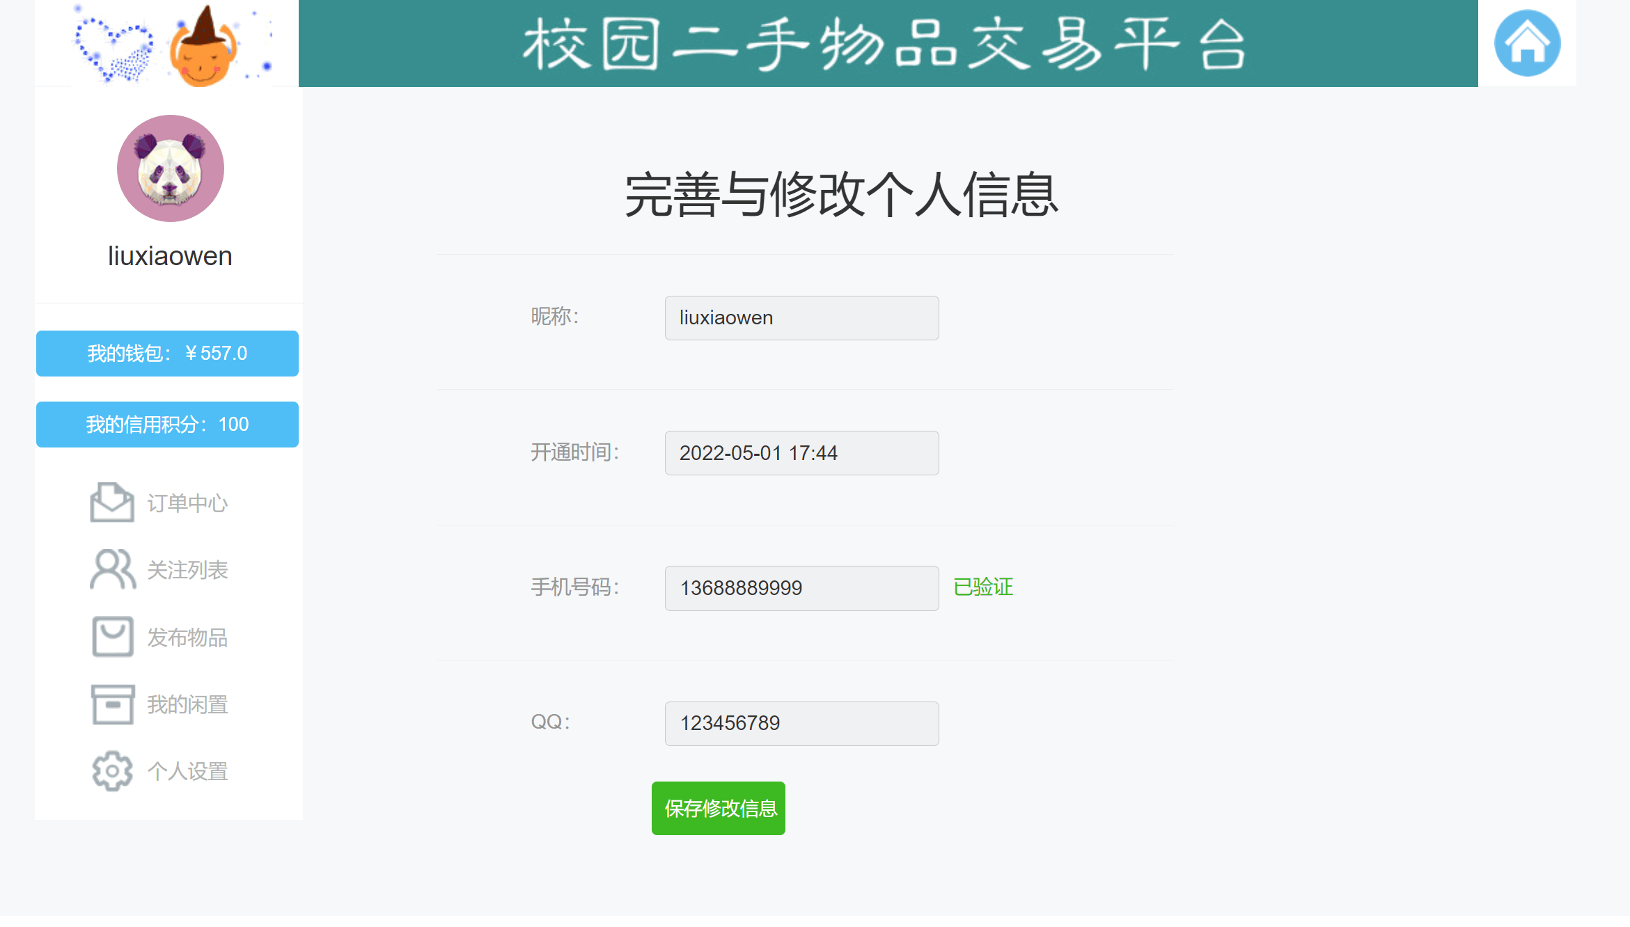
Task: Select 我的闲置 in sidebar
Action: (187, 704)
